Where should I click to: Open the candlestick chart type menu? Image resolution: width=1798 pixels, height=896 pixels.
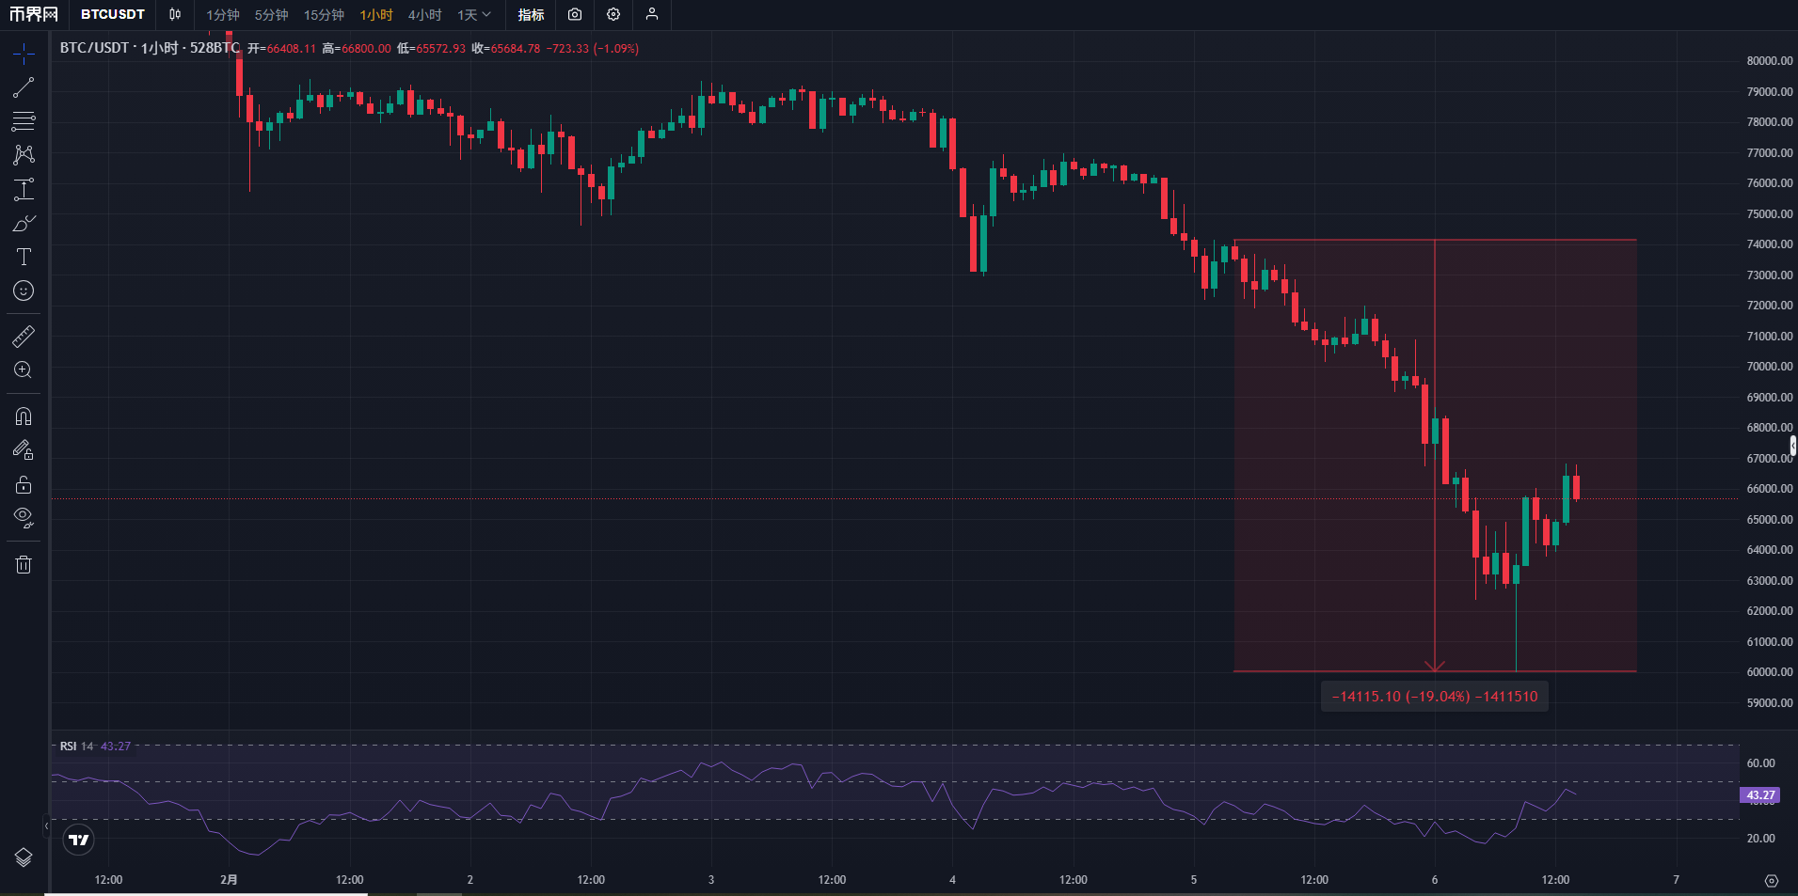[175, 15]
